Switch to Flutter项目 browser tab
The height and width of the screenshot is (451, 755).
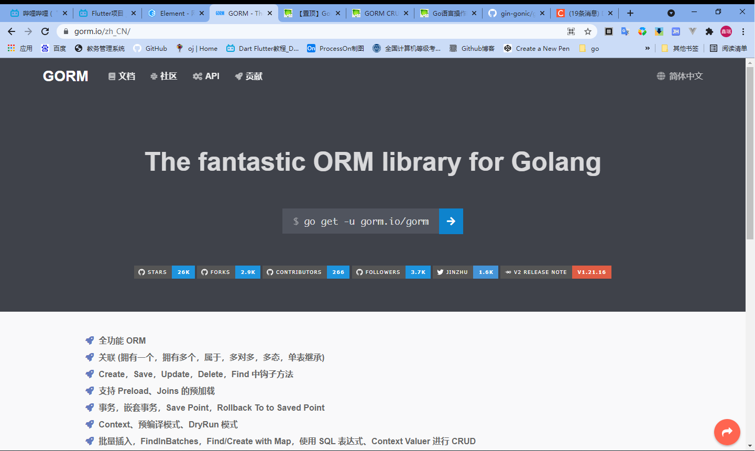pos(107,13)
